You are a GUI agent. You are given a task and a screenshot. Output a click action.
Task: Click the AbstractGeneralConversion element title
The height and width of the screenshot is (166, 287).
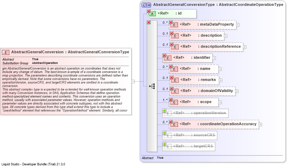[70, 52]
